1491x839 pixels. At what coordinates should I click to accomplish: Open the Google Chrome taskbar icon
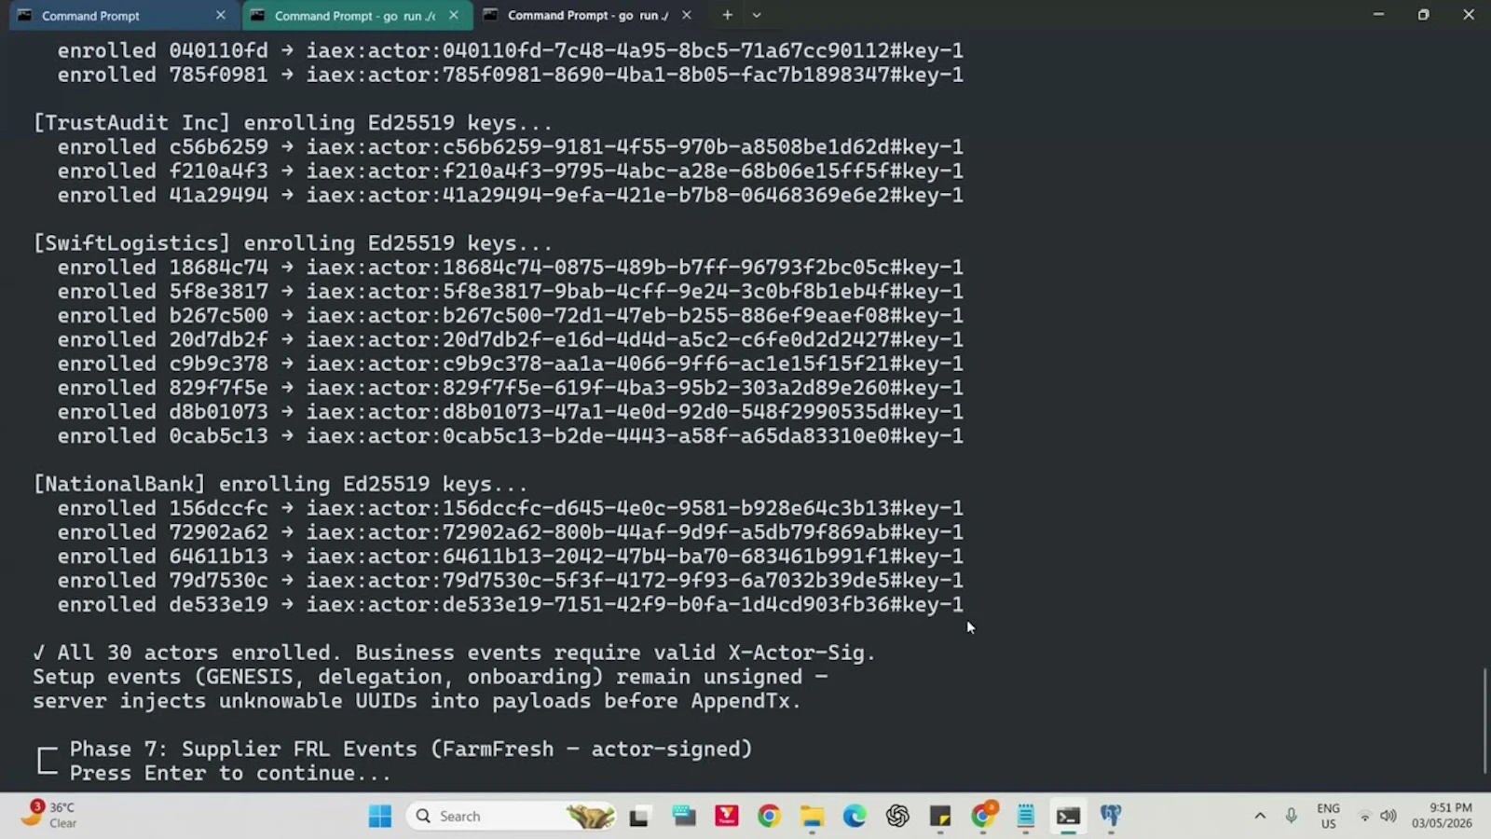pyautogui.click(x=769, y=817)
